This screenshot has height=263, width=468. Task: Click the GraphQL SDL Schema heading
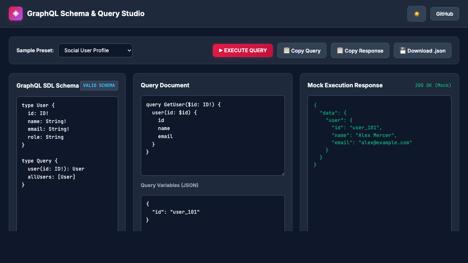coord(48,85)
